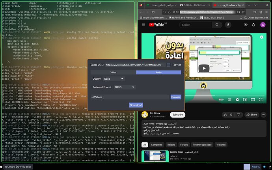The height and width of the screenshot is (170, 272).
Task: Toggle the Playlist checkbox in downloader
Action: click(168, 65)
